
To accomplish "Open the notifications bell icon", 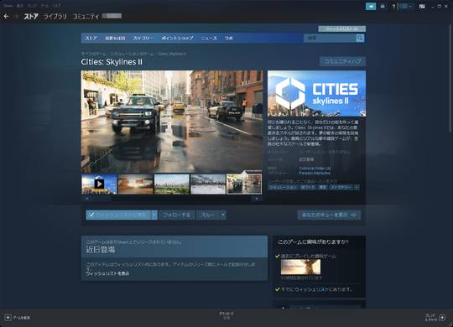I will click(x=383, y=6).
